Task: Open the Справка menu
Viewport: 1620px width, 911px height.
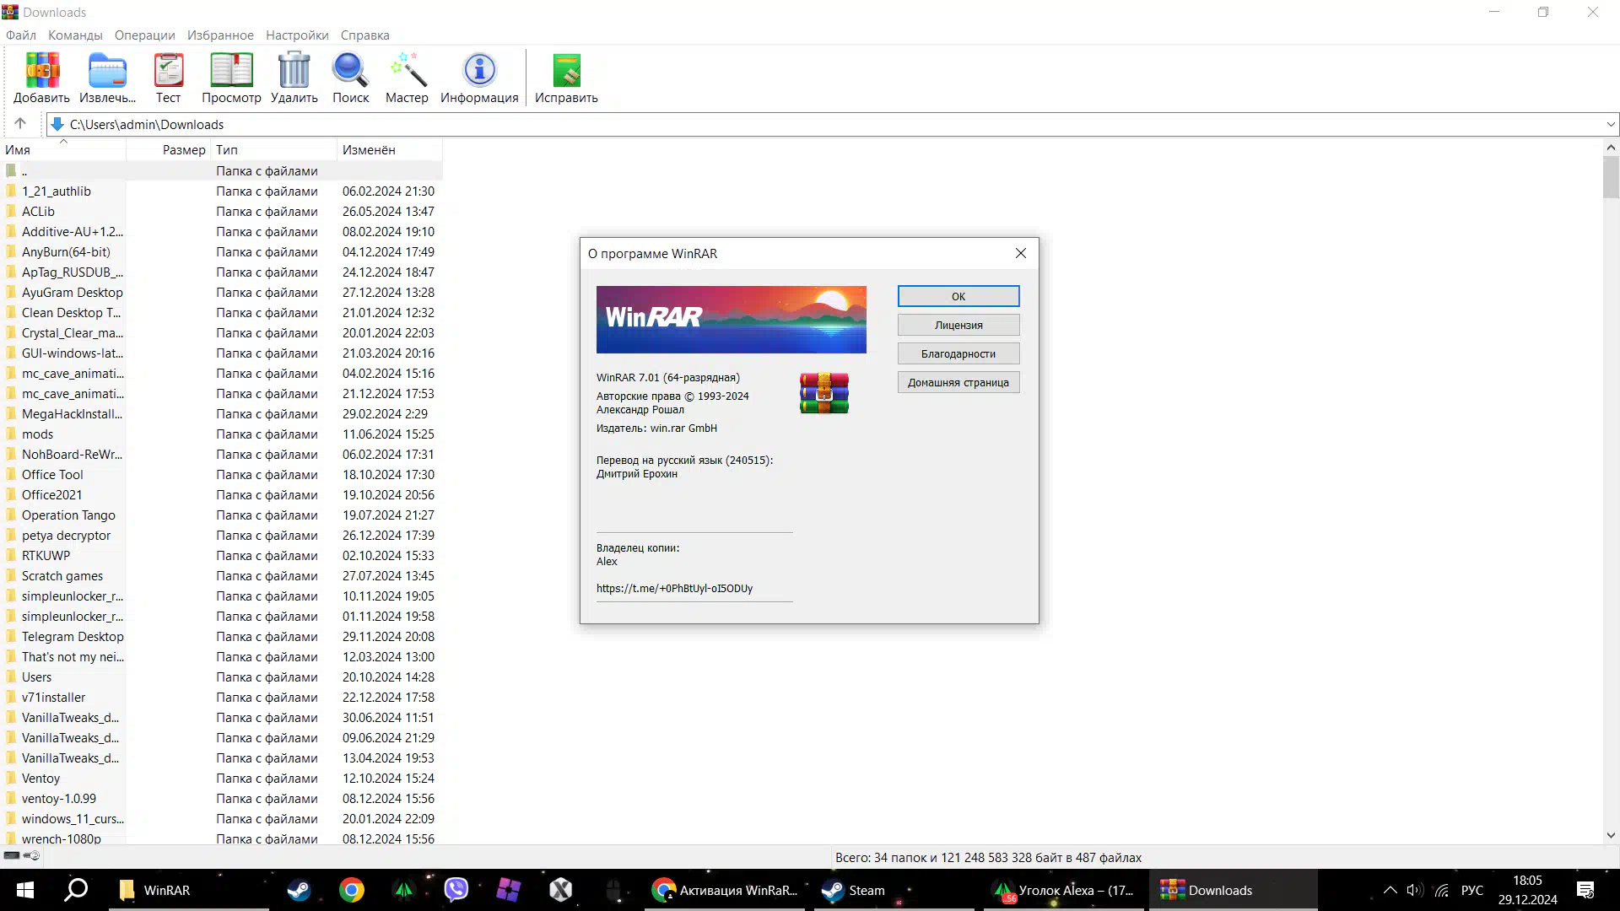Action: pyautogui.click(x=365, y=35)
